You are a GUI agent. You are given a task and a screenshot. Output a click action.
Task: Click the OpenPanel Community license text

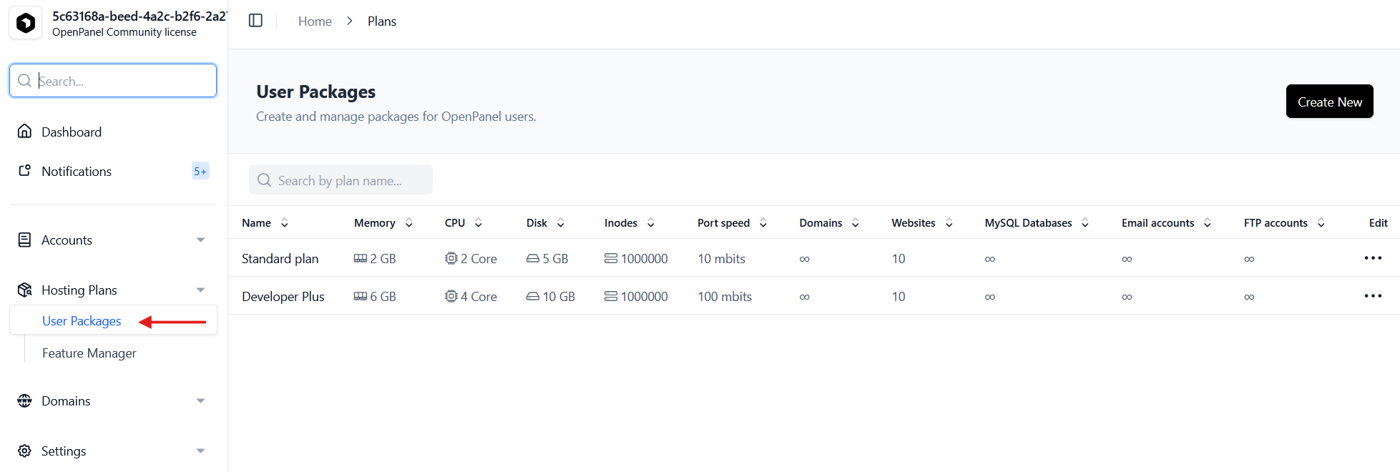click(x=124, y=32)
